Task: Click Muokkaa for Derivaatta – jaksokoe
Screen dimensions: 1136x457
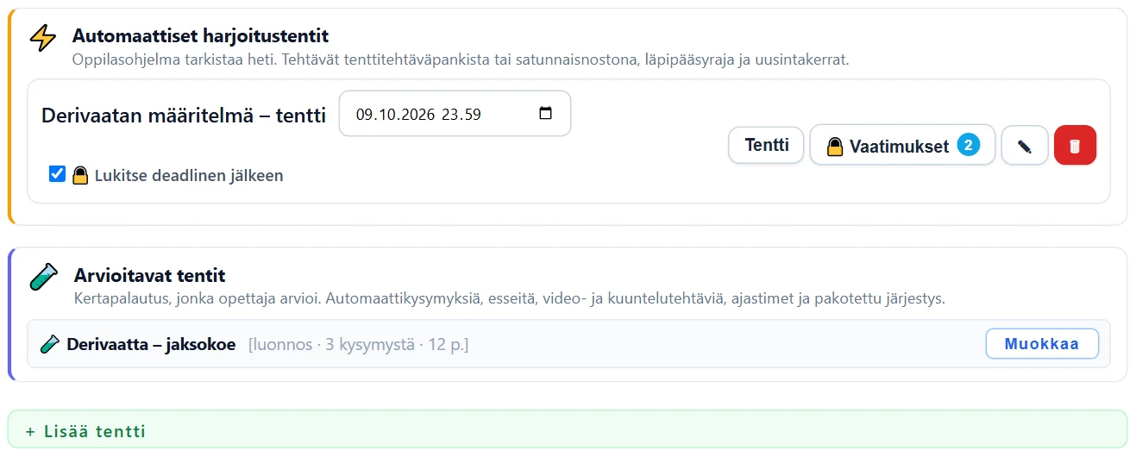Action: [x=1042, y=344]
